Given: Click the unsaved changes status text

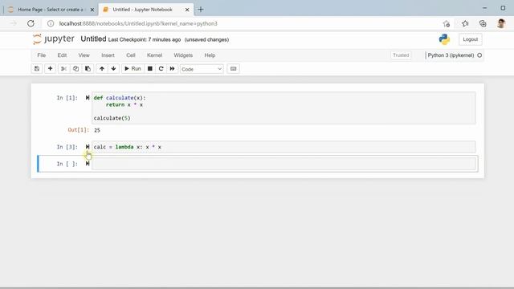Looking at the screenshot, I should point(206,39).
